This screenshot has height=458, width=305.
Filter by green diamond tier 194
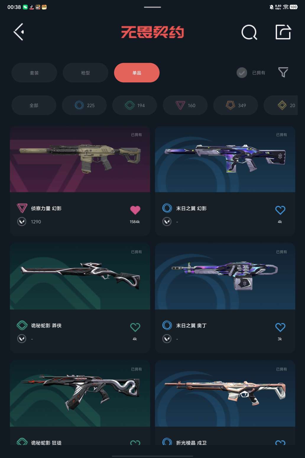tap(134, 105)
